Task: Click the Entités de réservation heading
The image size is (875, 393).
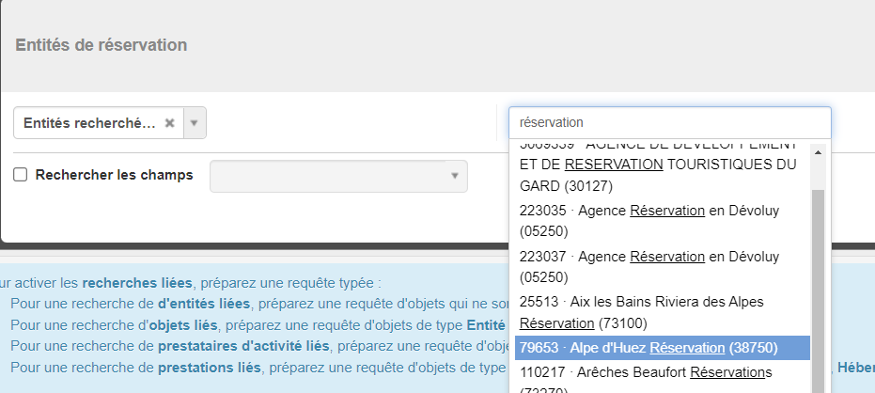Action: point(101,45)
